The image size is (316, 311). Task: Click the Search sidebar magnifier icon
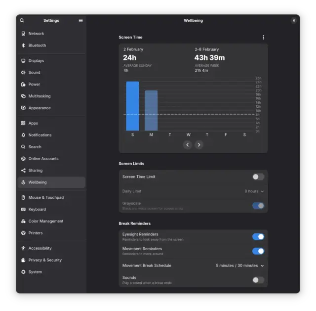click(23, 147)
